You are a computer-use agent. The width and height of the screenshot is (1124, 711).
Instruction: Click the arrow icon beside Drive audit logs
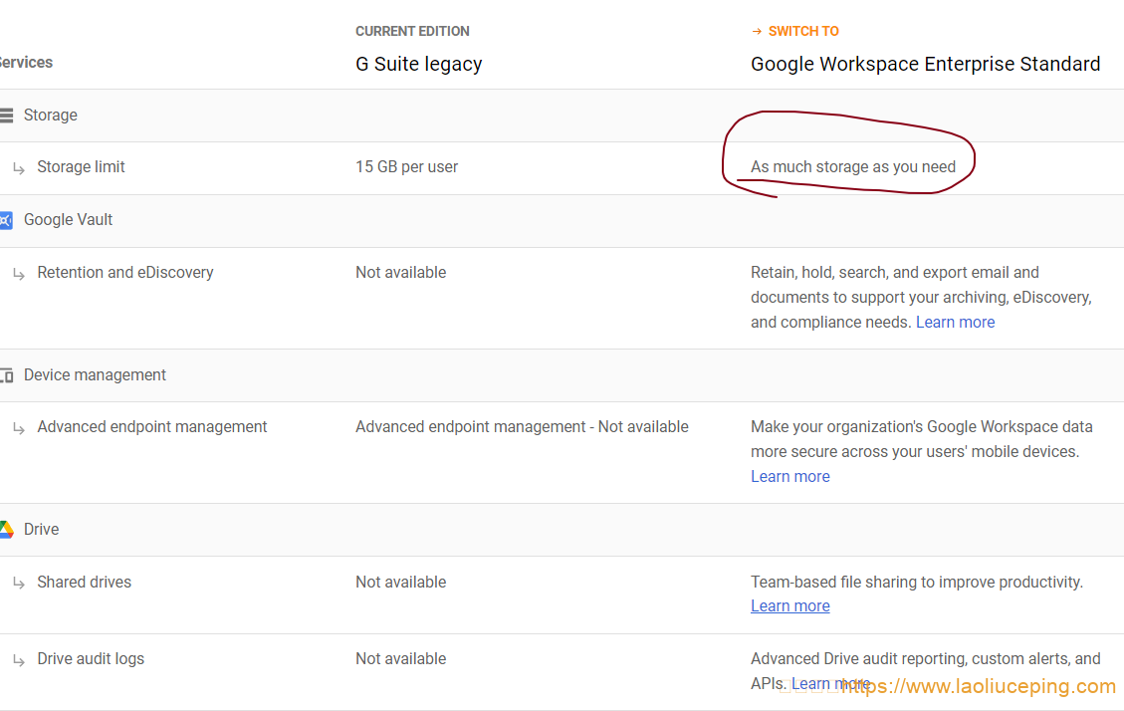coord(19,659)
